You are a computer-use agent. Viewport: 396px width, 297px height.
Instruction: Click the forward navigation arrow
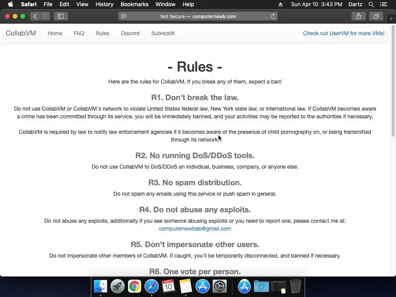[45, 16]
